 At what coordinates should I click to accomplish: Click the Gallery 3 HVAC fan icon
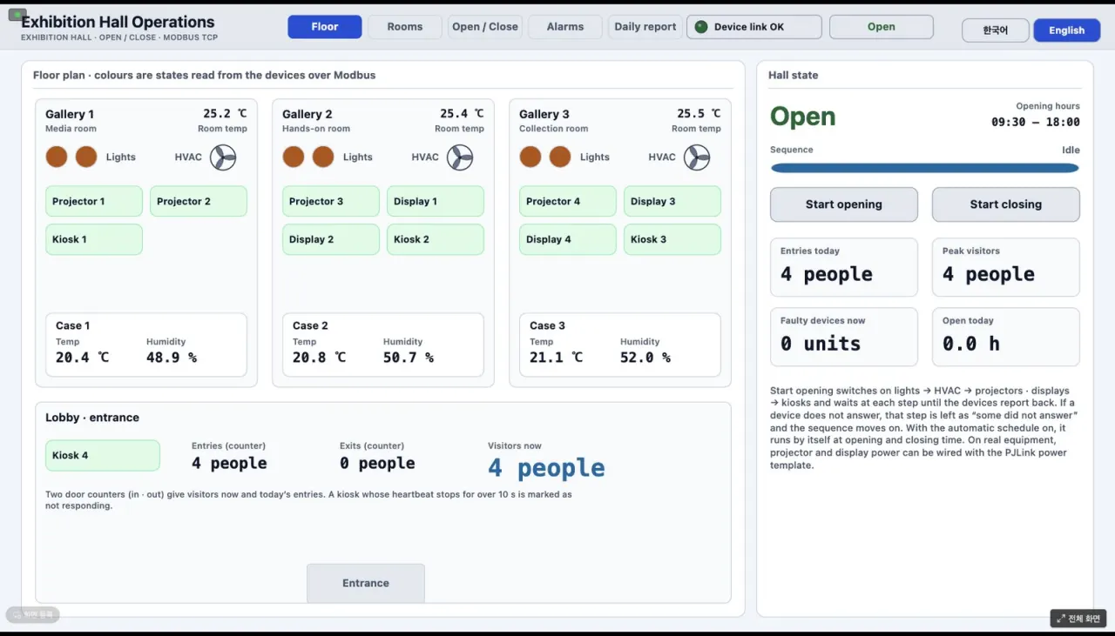tap(697, 157)
